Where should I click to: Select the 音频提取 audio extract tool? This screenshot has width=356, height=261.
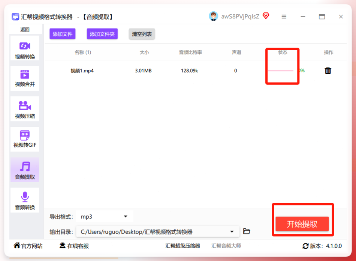(x=25, y=170)
